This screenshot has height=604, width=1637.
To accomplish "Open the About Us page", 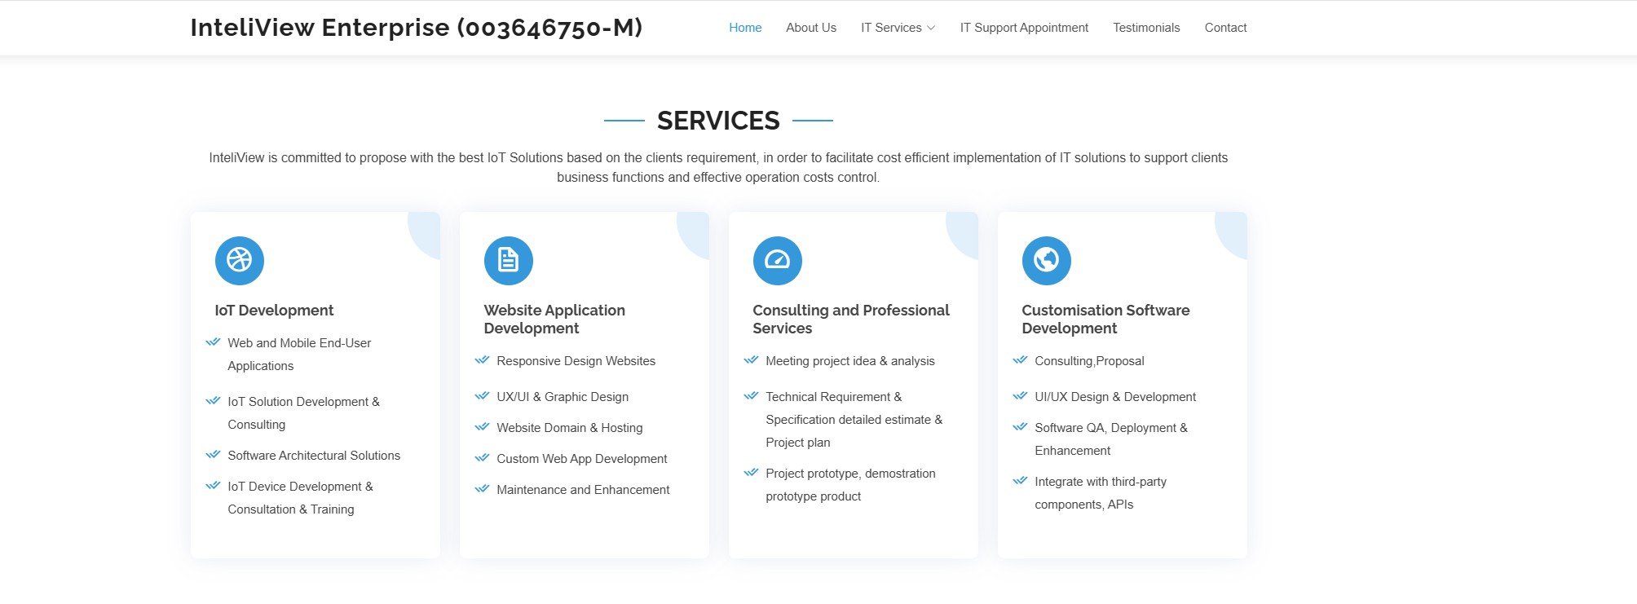I will coord(811,28).
